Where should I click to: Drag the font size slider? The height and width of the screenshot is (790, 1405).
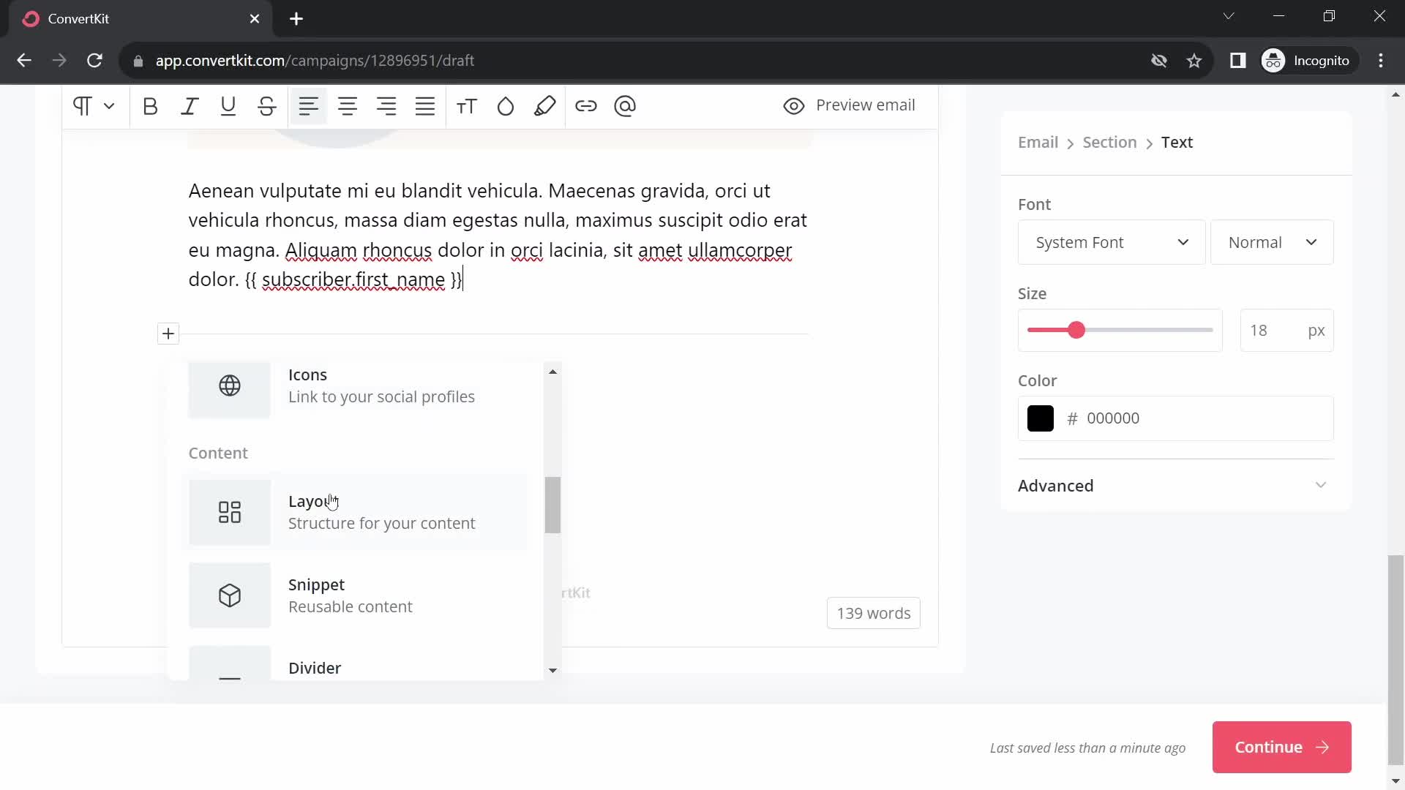[1078, 330]
